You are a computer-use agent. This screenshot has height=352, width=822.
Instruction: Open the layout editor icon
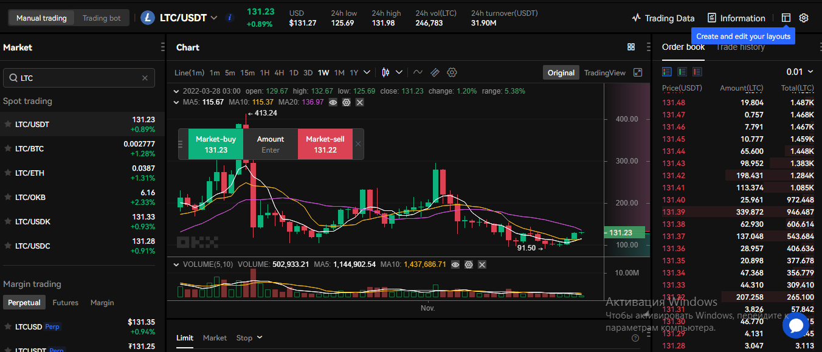[786, 18]
